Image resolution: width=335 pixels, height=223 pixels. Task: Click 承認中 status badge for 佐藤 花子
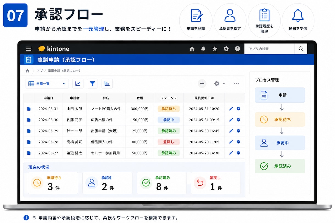(169, 120)
